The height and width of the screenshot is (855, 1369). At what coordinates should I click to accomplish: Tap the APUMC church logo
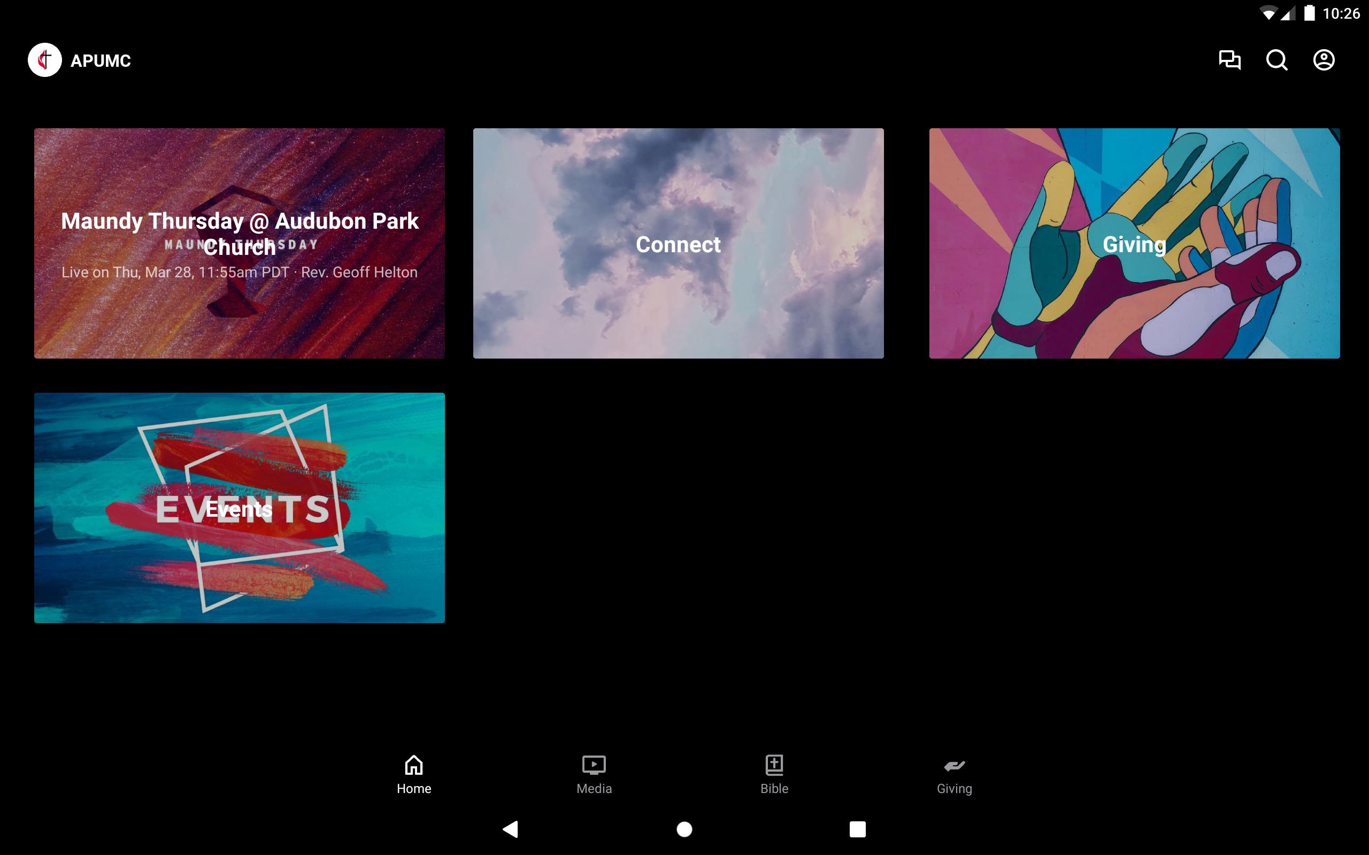coord(45,60)
